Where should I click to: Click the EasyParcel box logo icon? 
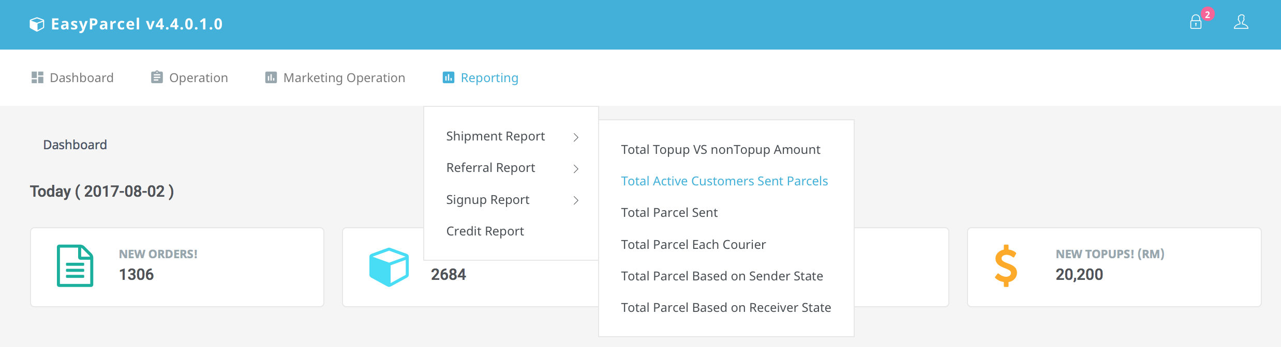click(x=37, y=24)
